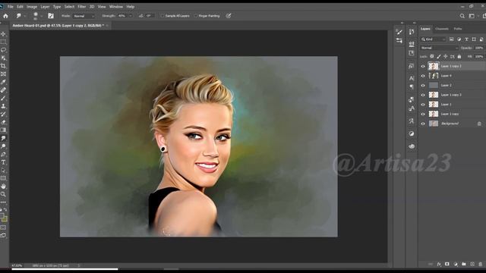Switch to the Channels tab
Screen dimensions: 486x273
click(x=442, y=29)
